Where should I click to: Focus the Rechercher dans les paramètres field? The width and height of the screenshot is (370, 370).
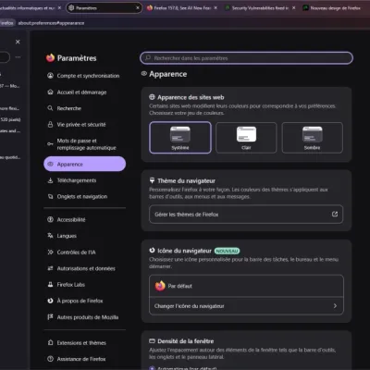[x=246, y=58]
